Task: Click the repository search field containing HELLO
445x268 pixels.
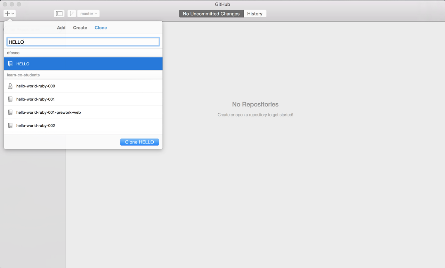Action: tap(83, 42)
